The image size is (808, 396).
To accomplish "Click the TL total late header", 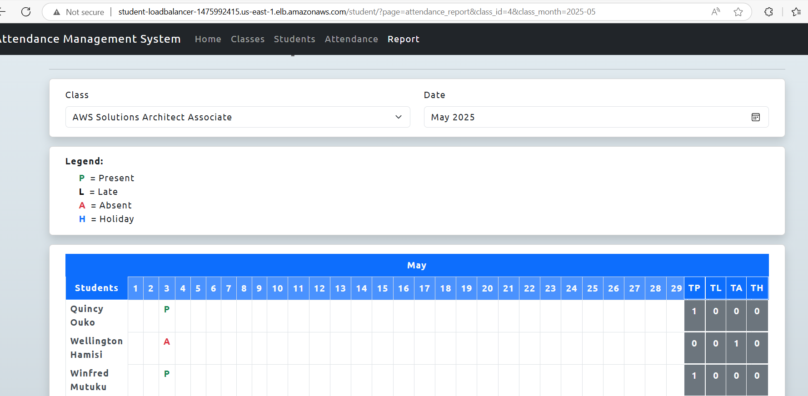I will click(716, 288).
